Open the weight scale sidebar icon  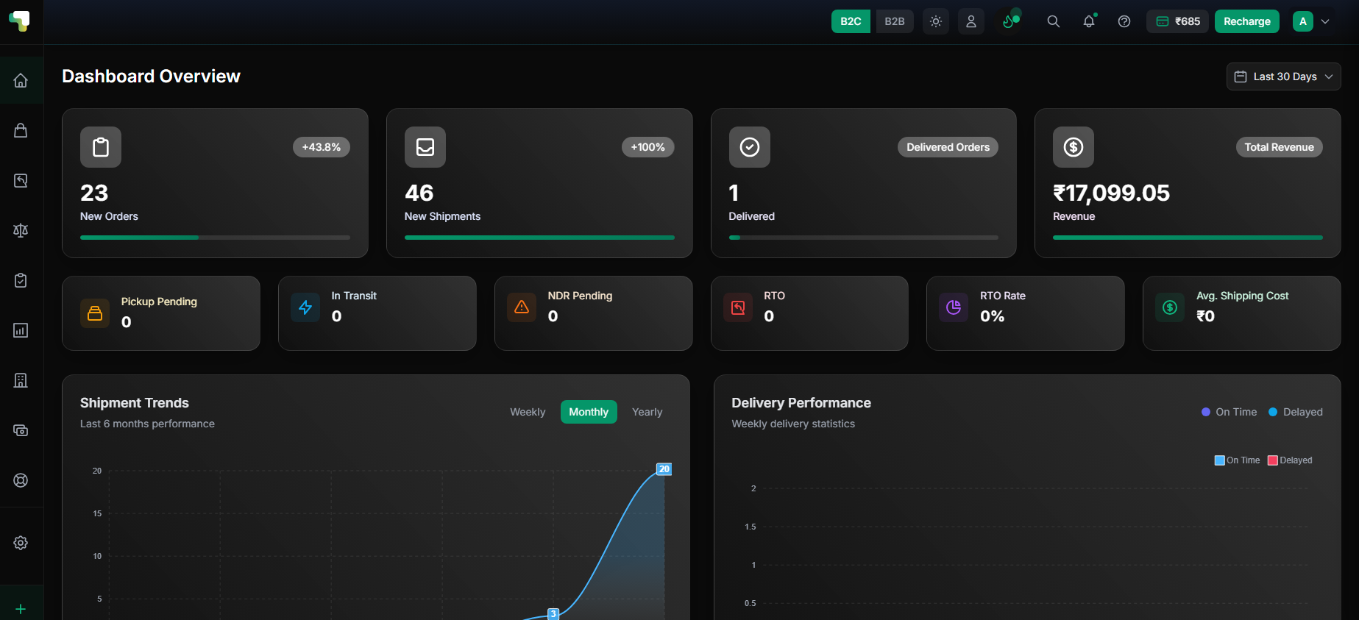21,230
